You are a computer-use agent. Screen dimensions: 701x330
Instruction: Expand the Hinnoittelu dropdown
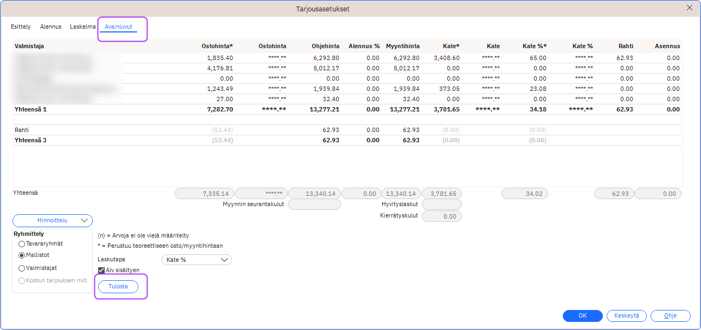(53, 221)
